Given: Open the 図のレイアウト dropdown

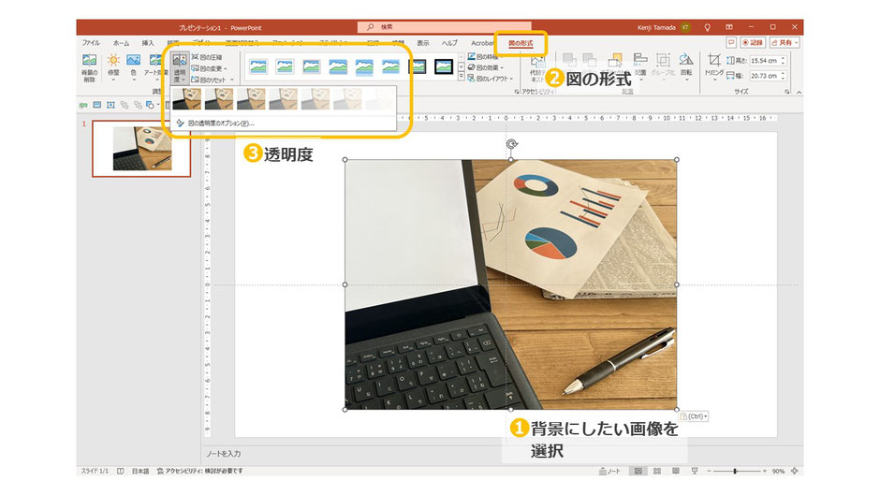Looking at the screenshot, I should tap(490, 79).
